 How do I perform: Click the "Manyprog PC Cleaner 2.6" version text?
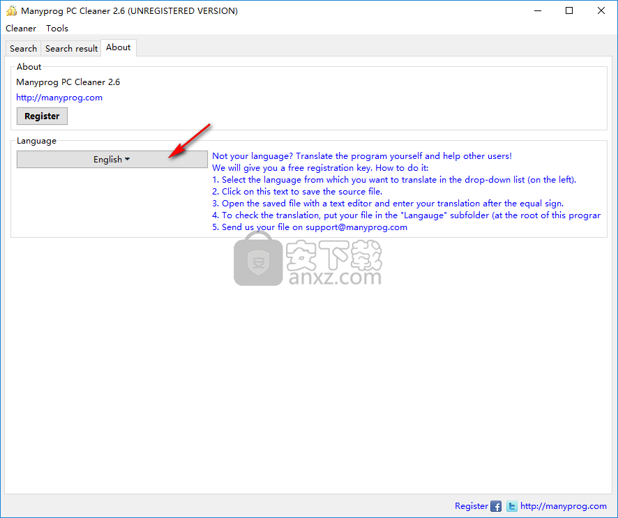68,82
